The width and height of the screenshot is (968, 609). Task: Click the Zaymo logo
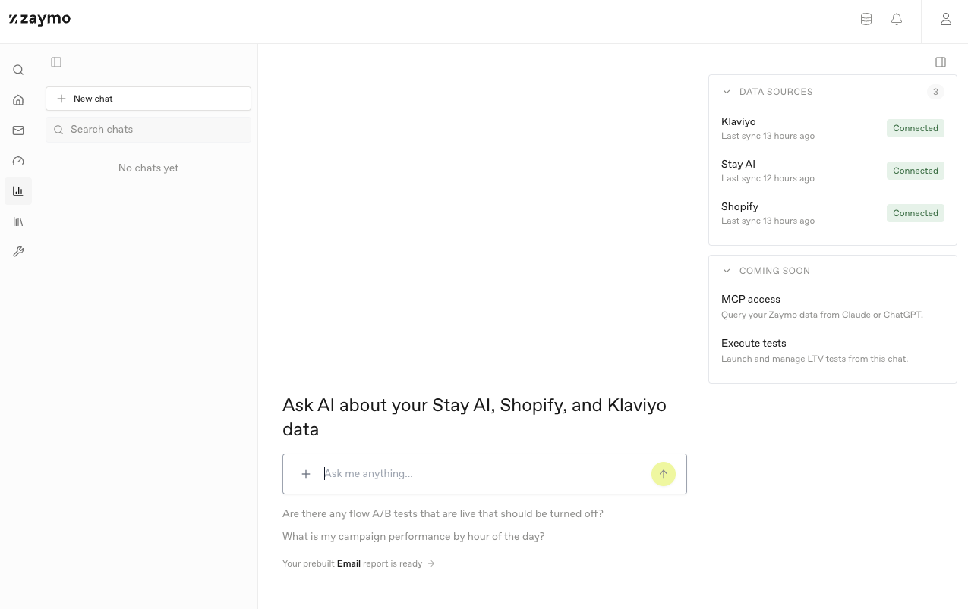coord(39,19)
